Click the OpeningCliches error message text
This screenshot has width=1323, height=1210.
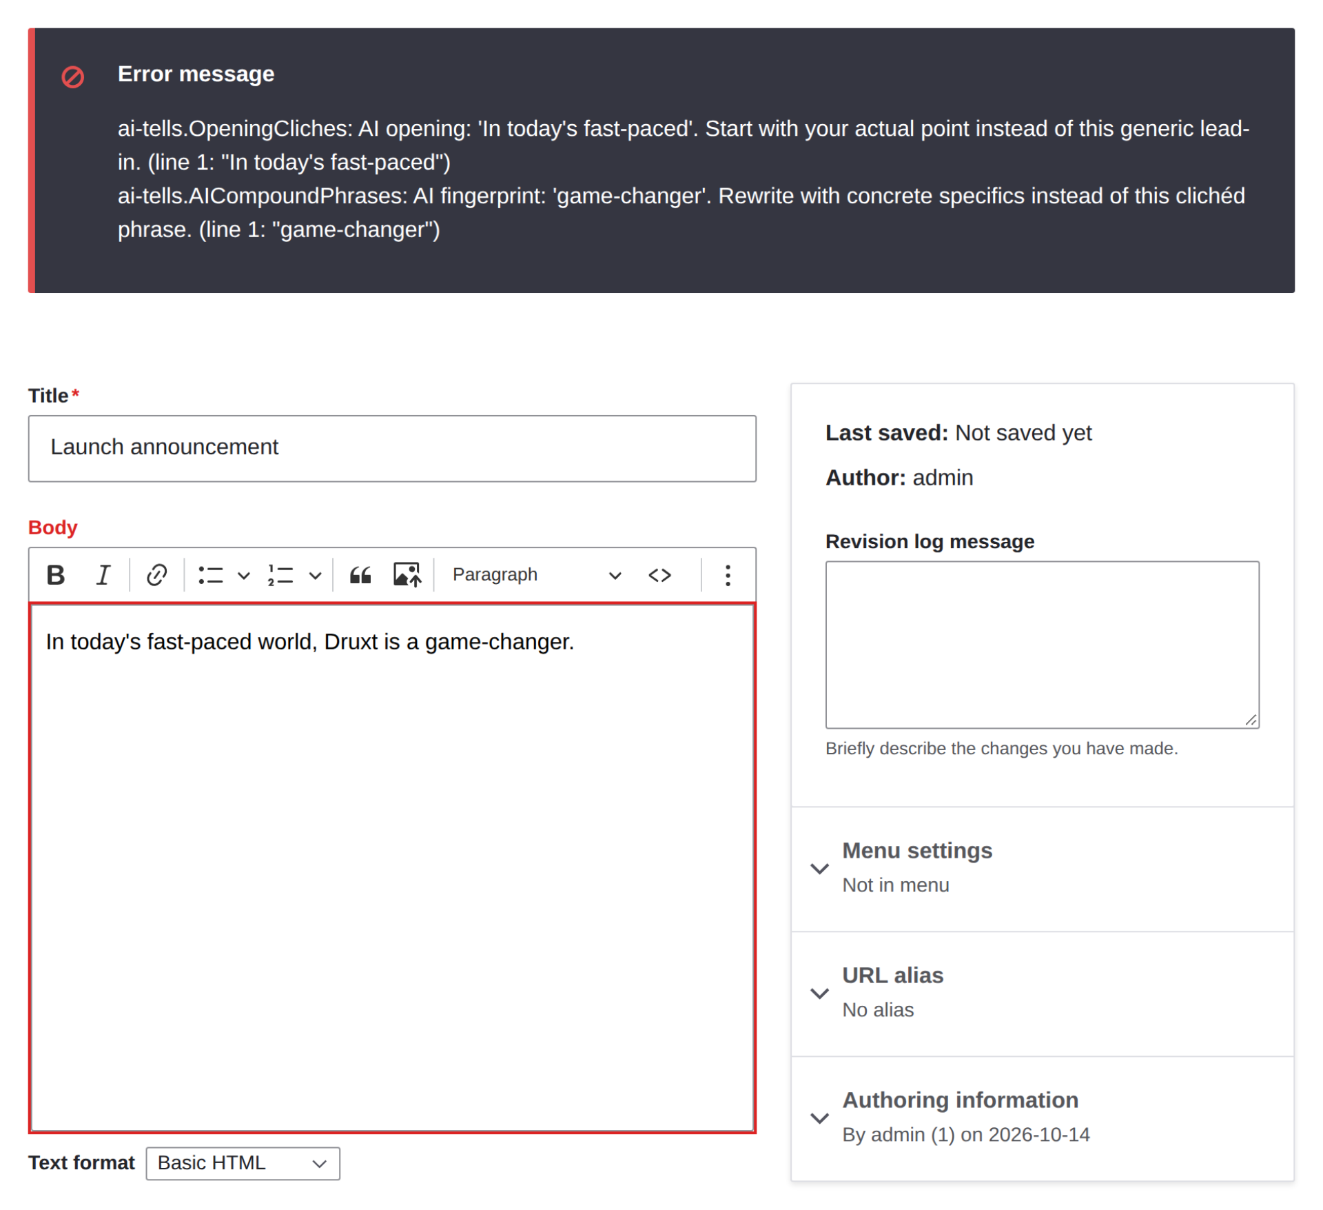pyautogui.click(x=684, y=145)
